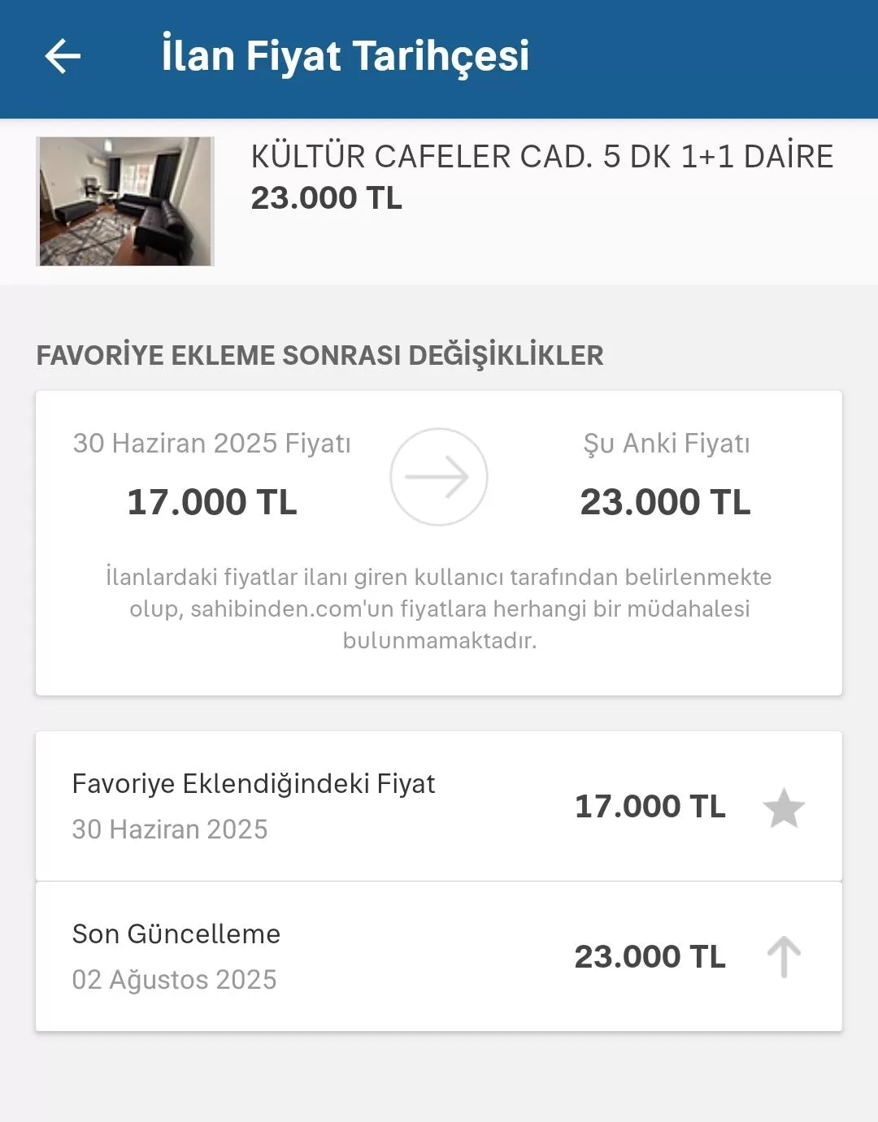Click 17.000 TL beside the star icon
The image size is (878, 1122).
pyautogui.click(x=650, y=807)
